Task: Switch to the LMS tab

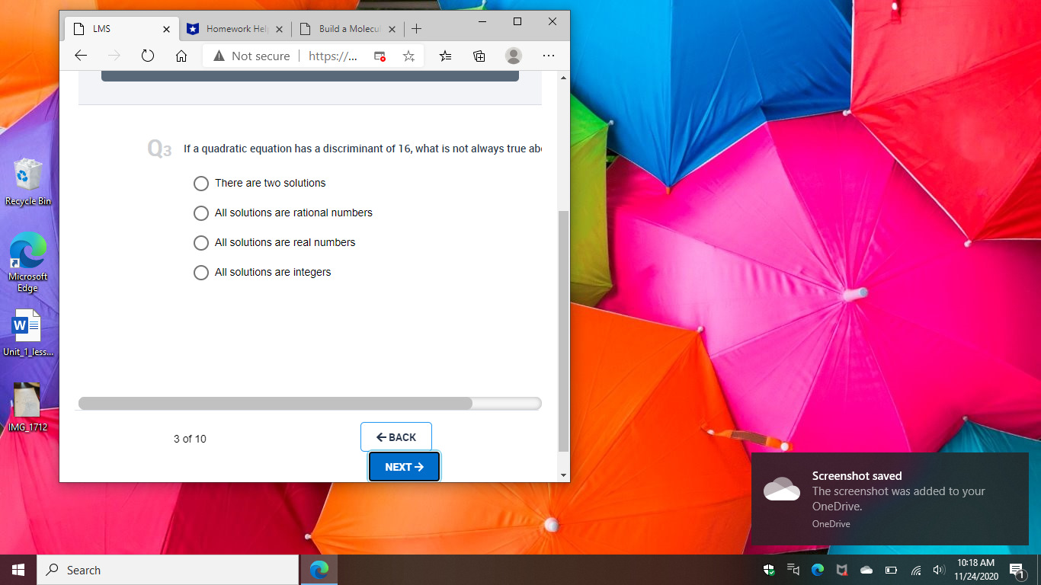Action: [122, 29]
